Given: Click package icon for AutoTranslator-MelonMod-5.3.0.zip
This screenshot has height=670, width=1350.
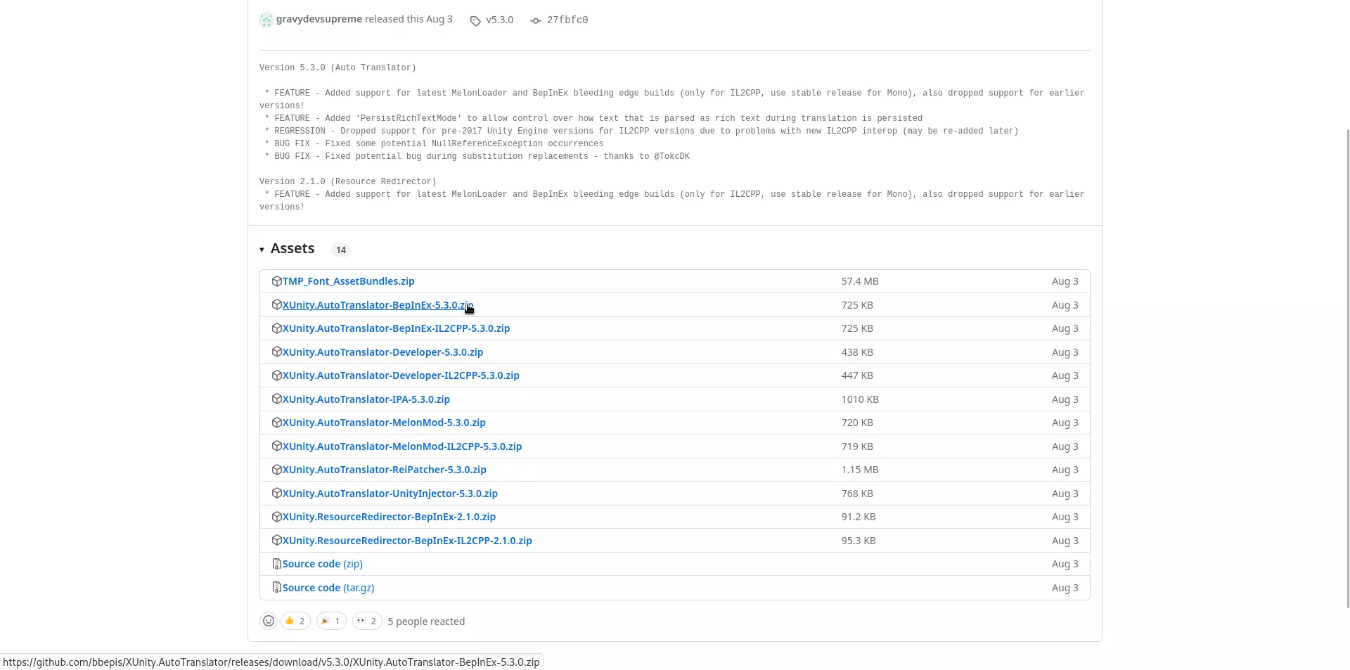Looking at the screenshot, I should click(277, 423).
